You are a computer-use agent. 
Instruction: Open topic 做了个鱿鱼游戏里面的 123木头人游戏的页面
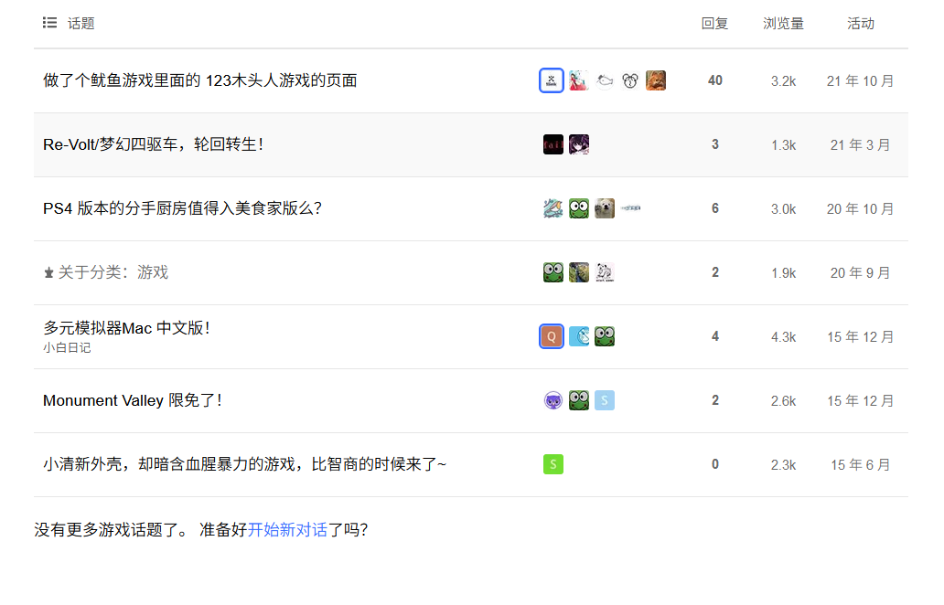200,80
